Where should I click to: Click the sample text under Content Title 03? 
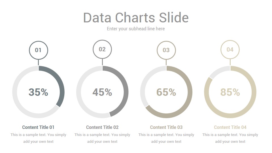coord(166,138)
